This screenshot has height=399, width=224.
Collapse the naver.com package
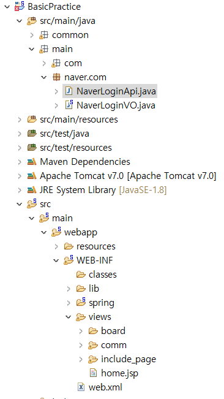pos(44,77)
